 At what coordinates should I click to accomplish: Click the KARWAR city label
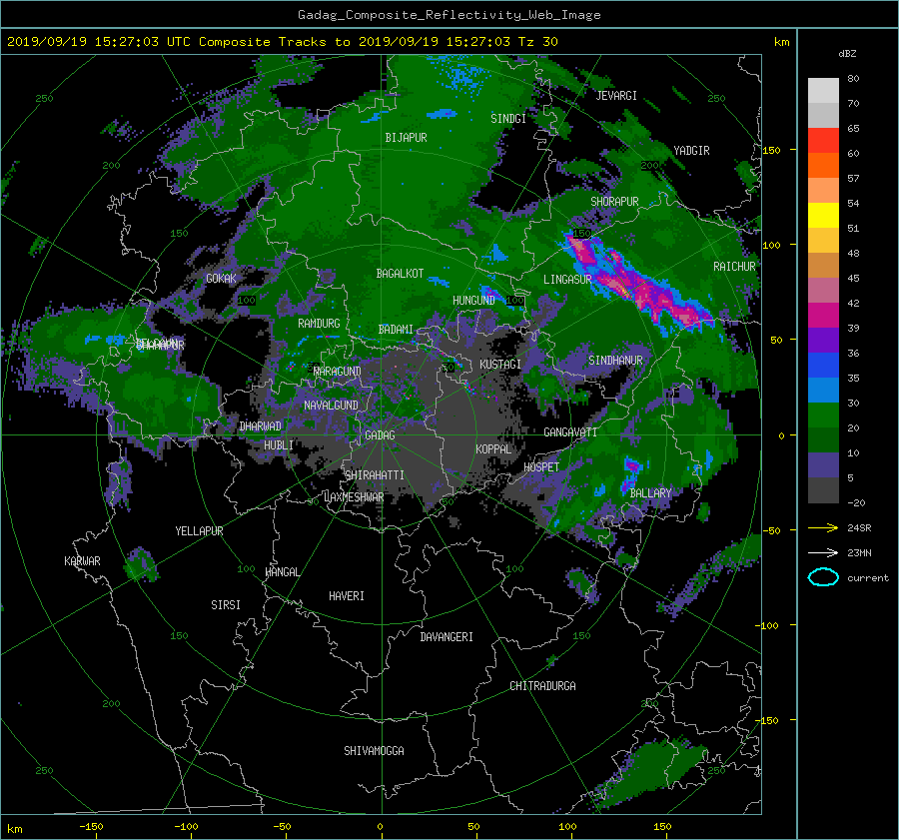click(x=82, y=561)
